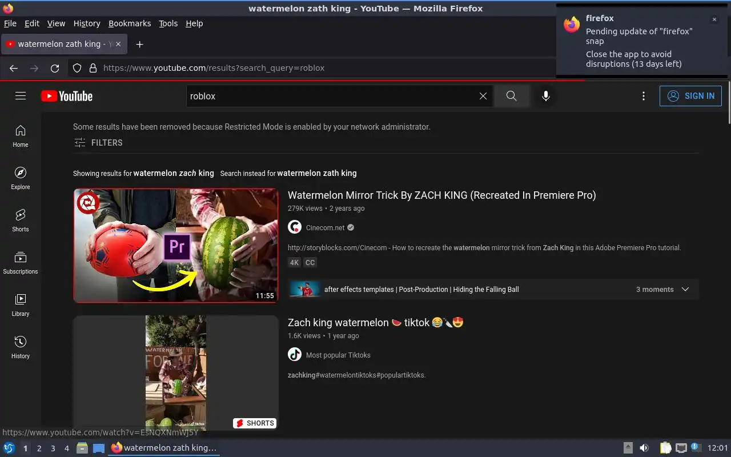Open the Shorts watermelon video thumbnail
Viewport: 731px width, 457px height.
(x=176, y=373)
